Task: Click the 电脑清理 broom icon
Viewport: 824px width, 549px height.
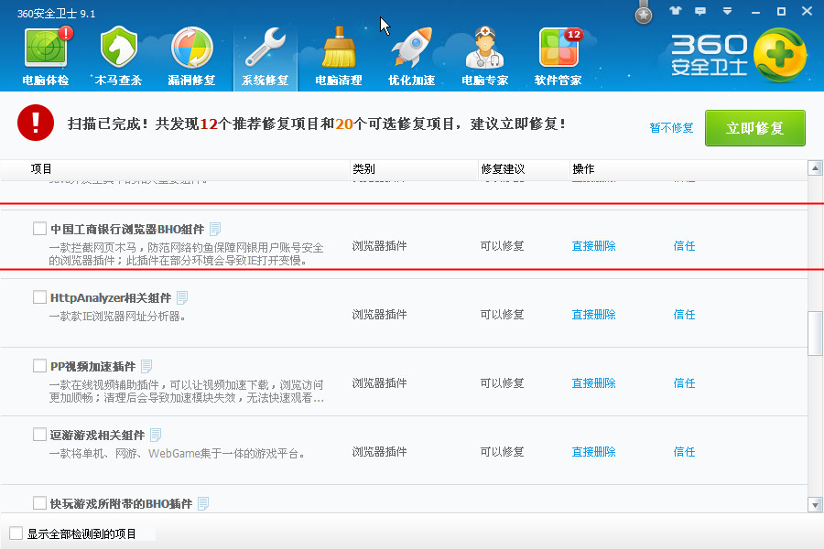Action: tap(338, 48)
